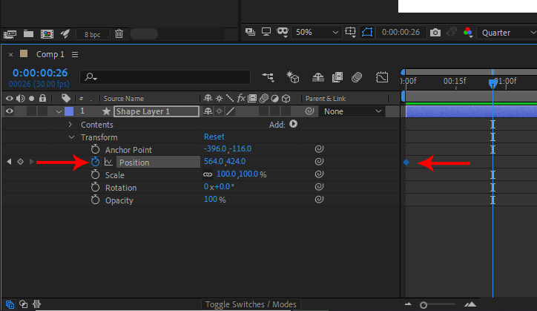
Task: Collapse the Transform group
Action: [71, 137]
